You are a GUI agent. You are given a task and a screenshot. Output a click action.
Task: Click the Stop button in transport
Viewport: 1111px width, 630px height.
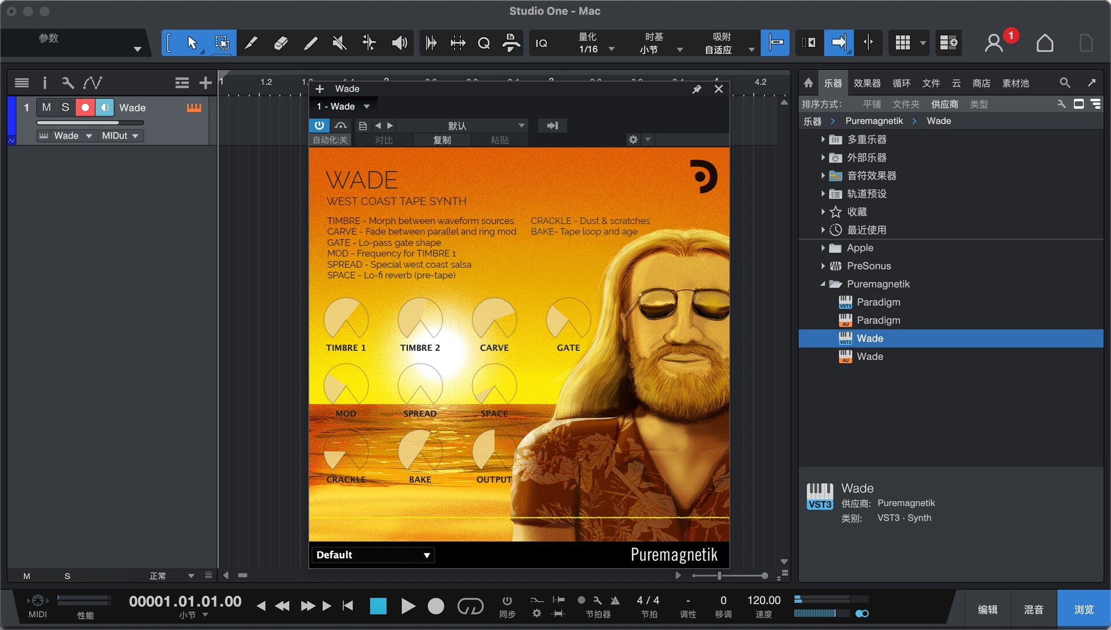(378, 606)
